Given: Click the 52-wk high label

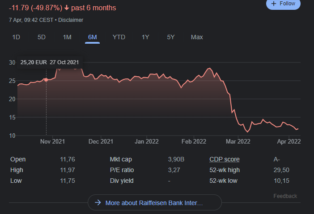Looking at the screenshot, I should pos(225,170).
